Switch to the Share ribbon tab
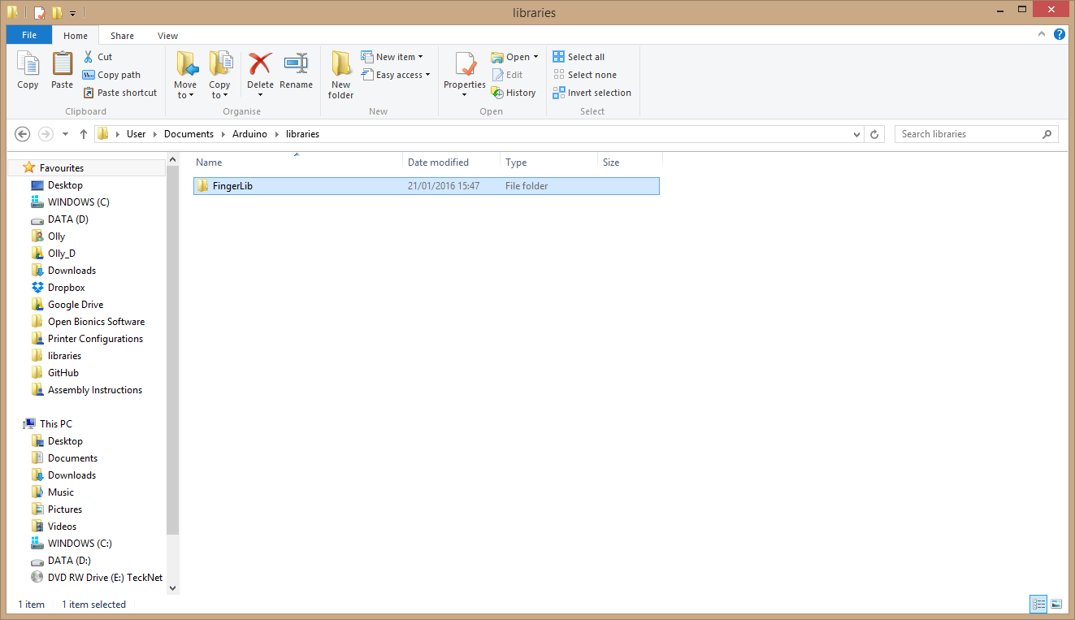The image size is (1075, 620). click(x=123, y=36)
